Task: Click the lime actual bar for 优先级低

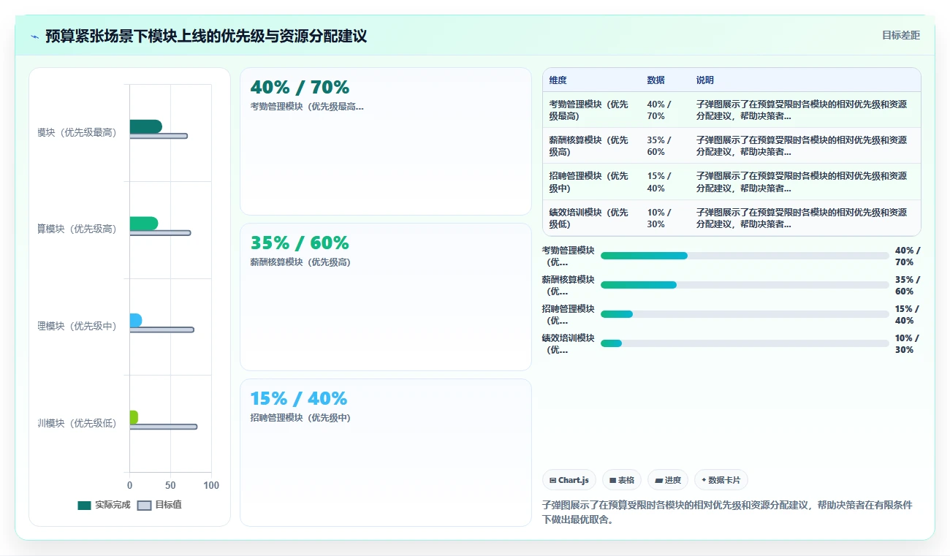Action: coord(133,417)
